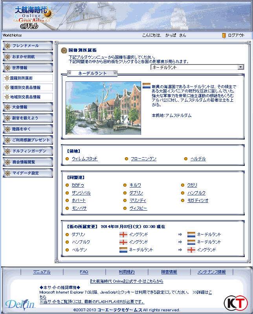Image resolution: width=253 pixels, height=314 pixels.
Task: Open ご利用感謝プレゼント menu button
Action: (x=28, y=140)
